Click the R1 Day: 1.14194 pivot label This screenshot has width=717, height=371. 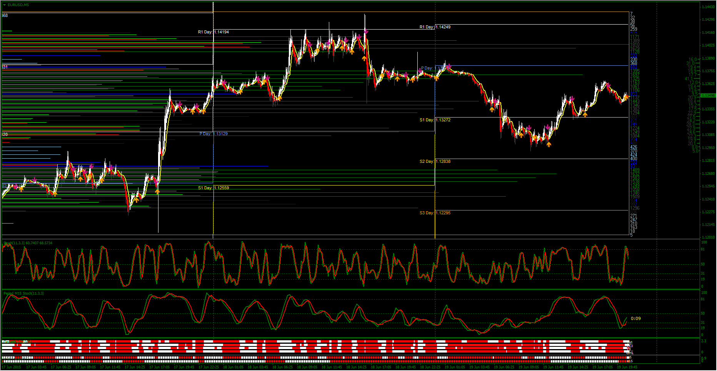click(213, 32)
